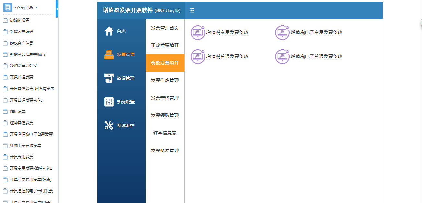Screen dimensions: 422x203
Task: Open the 首页 home icon
Action: [109, 31]
